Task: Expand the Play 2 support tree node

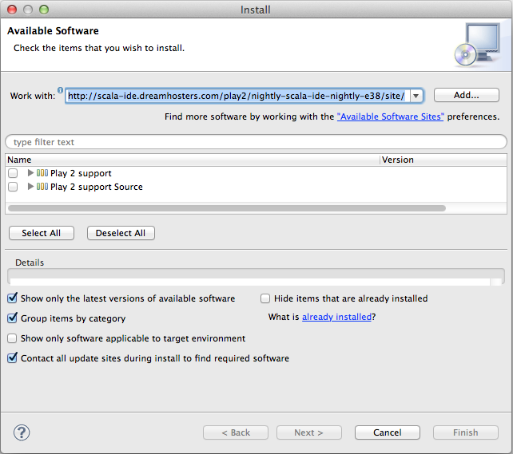Action: (30, 173)
